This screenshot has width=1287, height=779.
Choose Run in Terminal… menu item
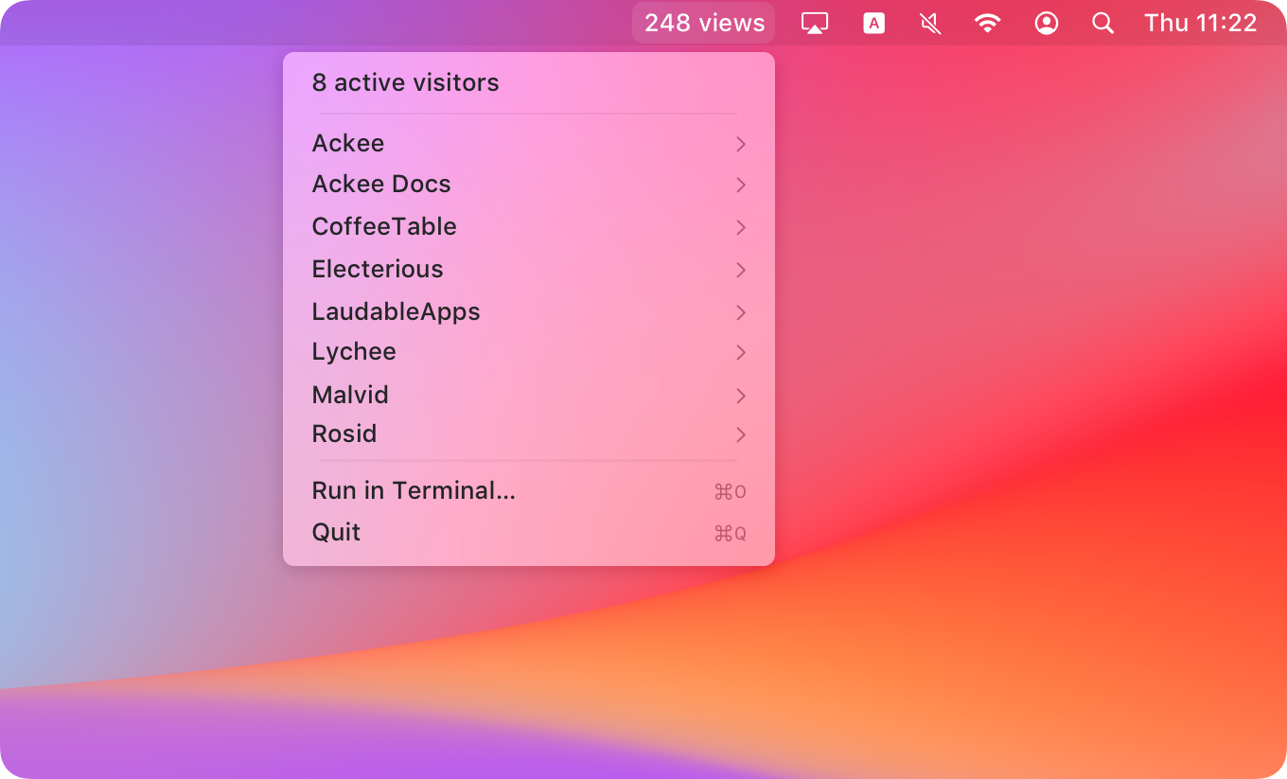529,491
